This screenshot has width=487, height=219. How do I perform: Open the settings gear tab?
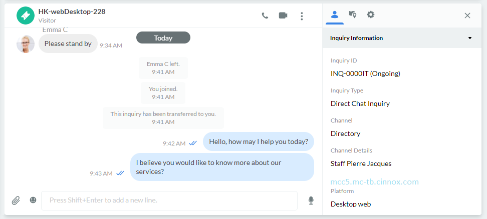[371, 14]
